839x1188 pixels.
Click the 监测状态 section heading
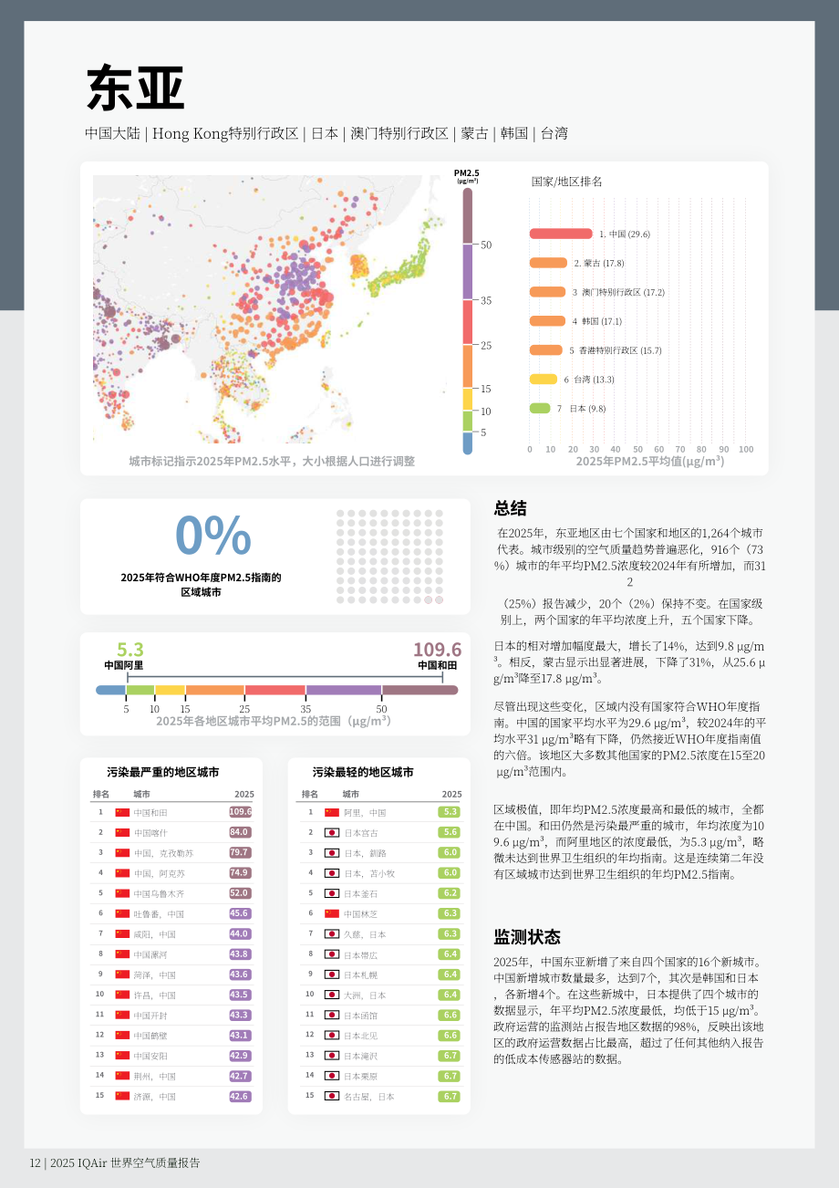[527, 937]
